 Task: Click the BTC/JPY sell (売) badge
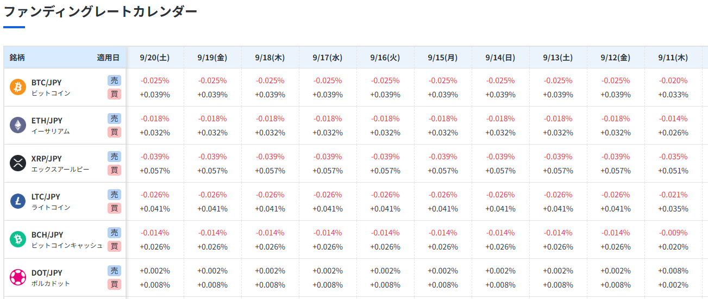click(114, 80)
